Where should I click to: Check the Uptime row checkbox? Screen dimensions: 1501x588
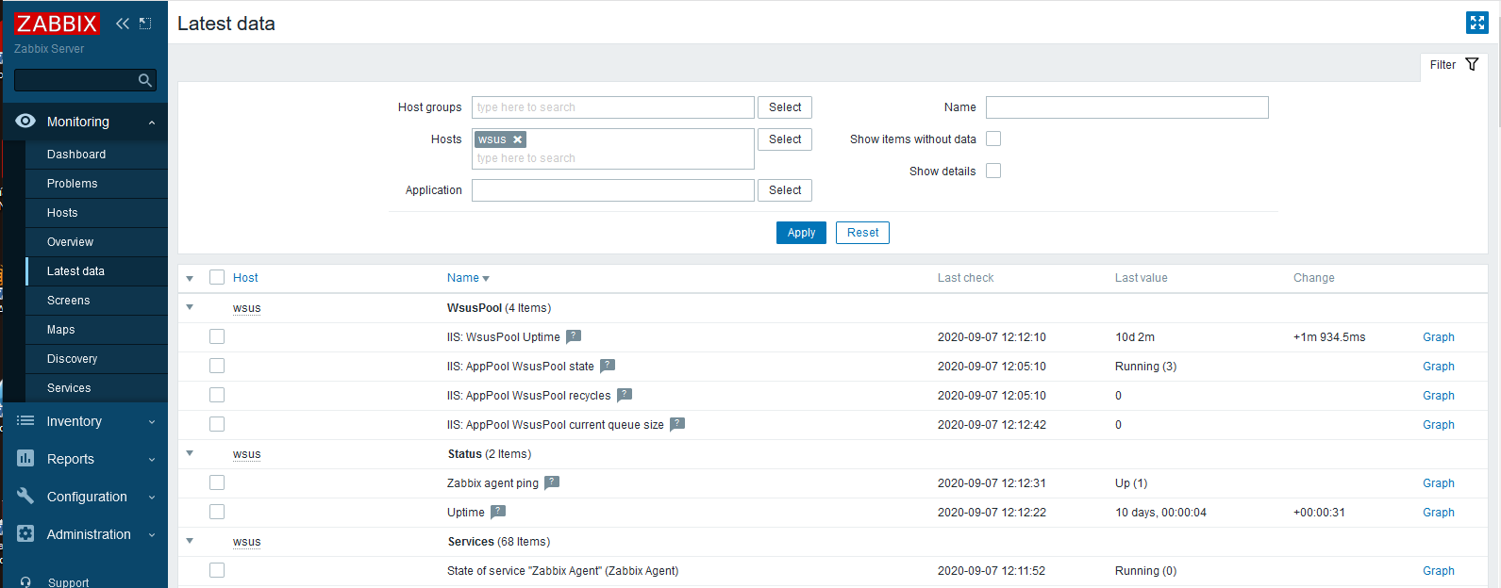point(217,512)
